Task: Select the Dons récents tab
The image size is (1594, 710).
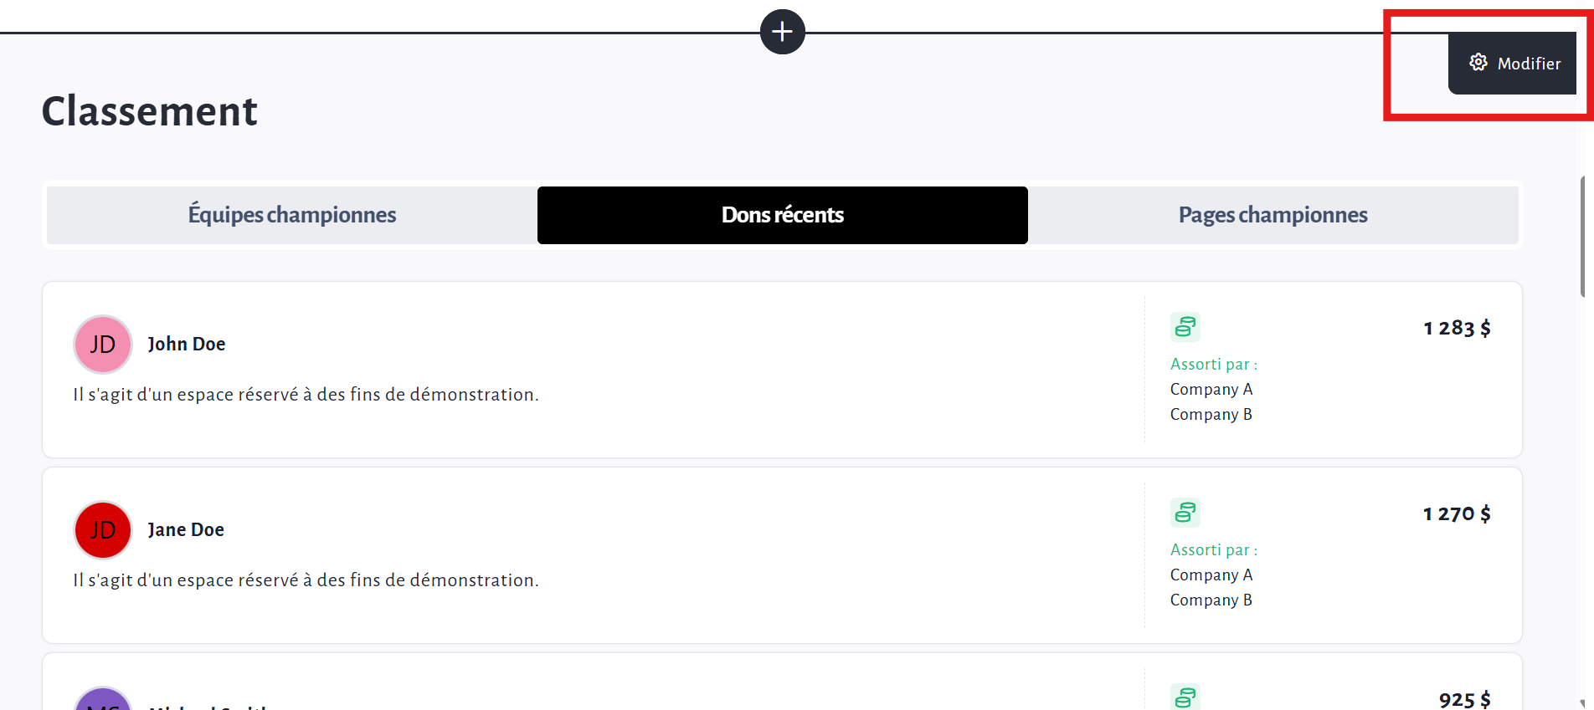Action: coord(782,215)
